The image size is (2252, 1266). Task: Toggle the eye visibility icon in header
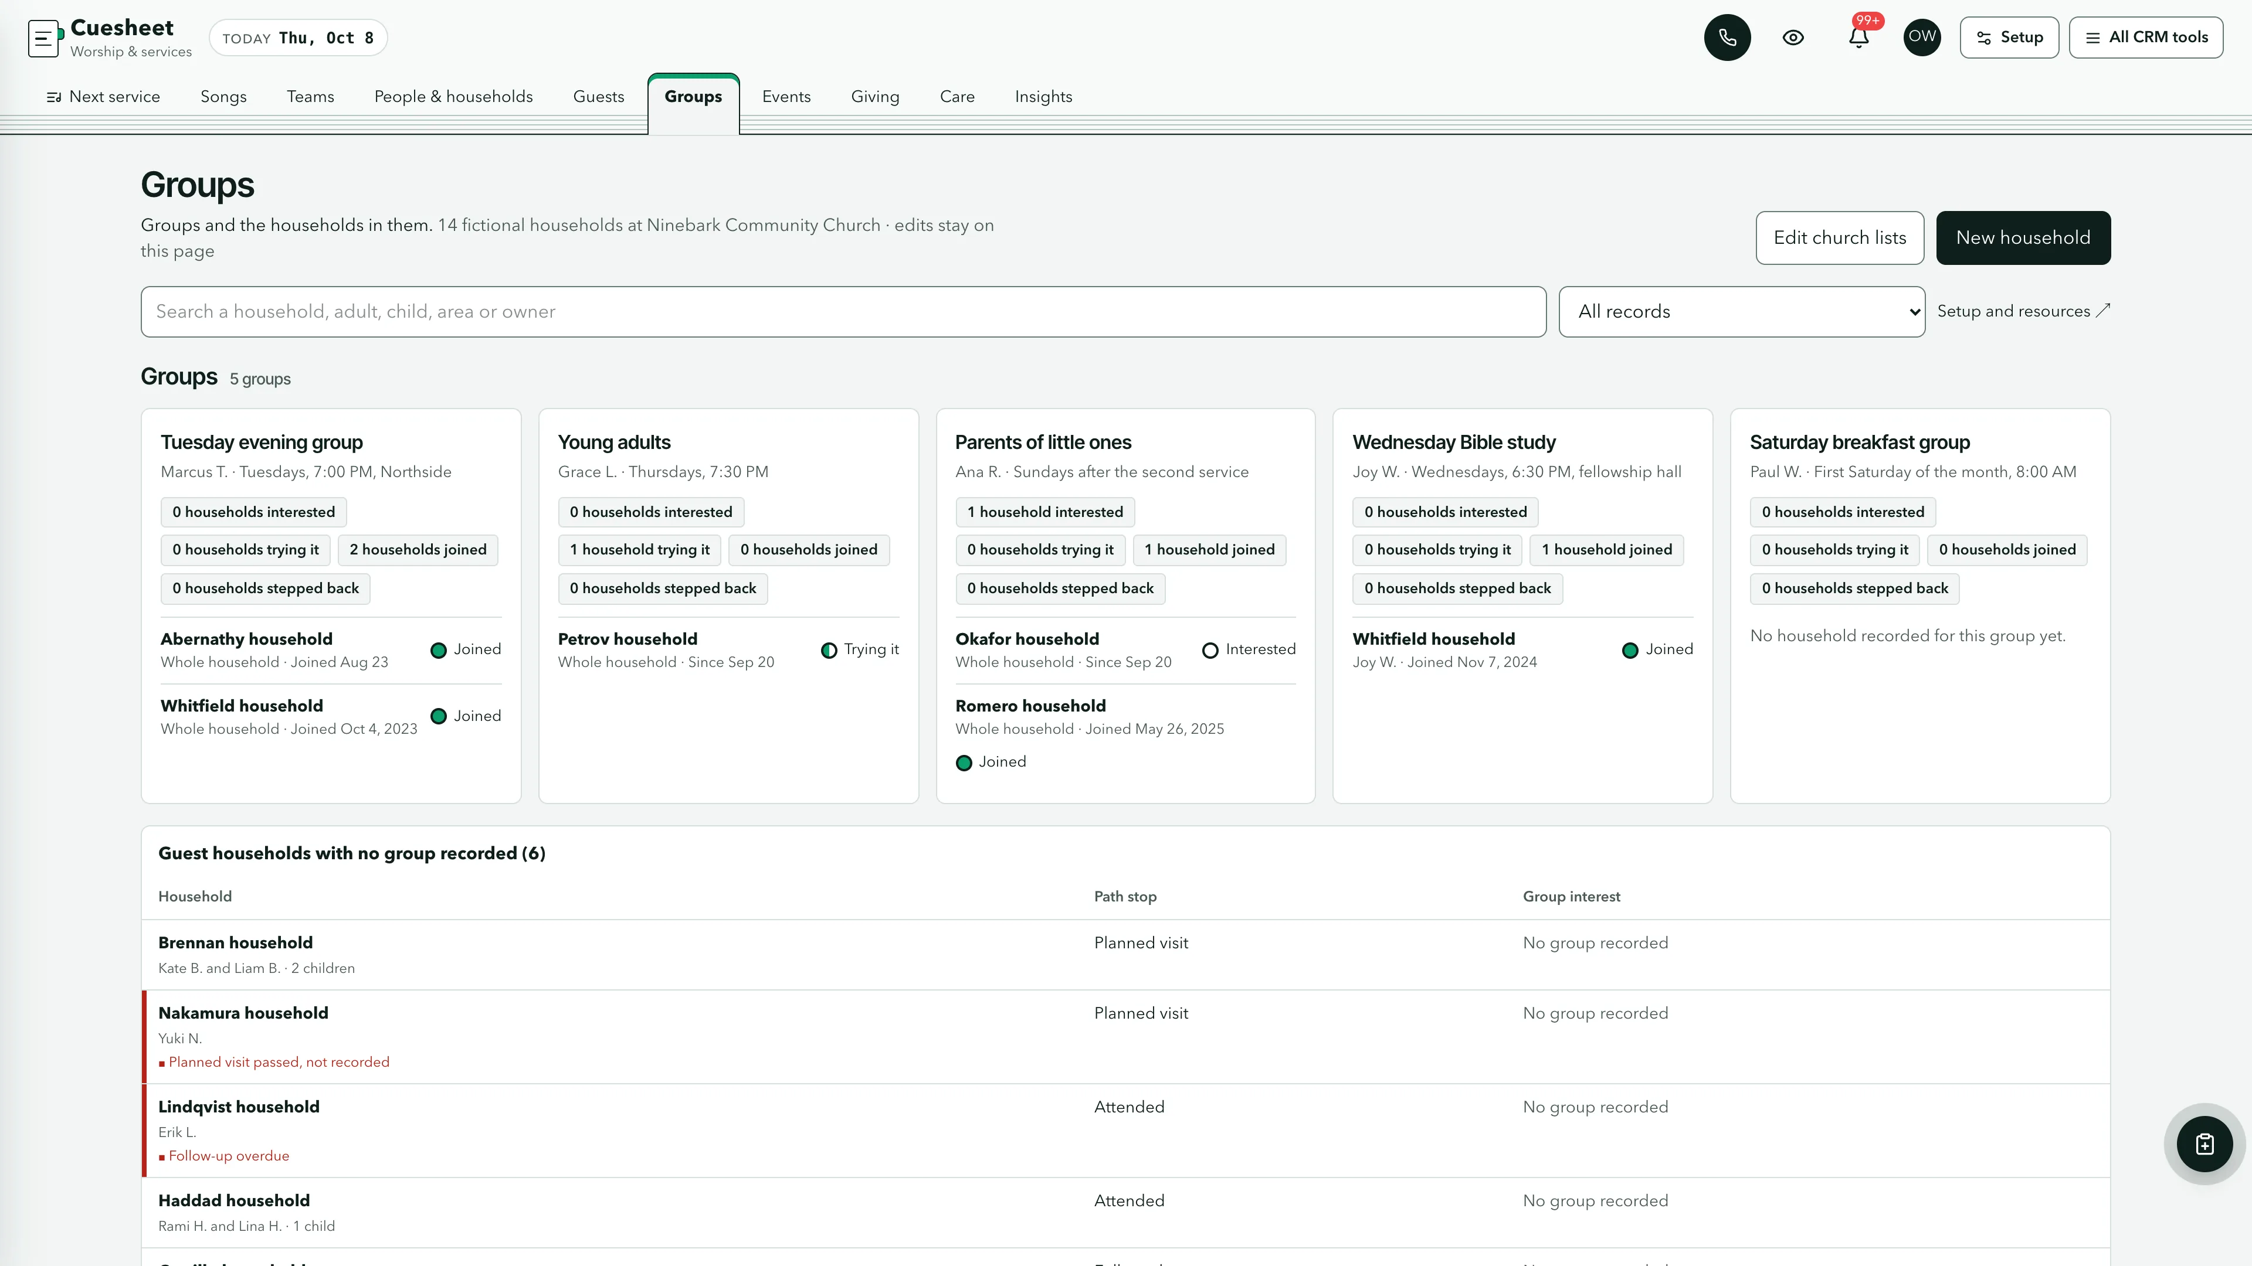(1793, 38)
